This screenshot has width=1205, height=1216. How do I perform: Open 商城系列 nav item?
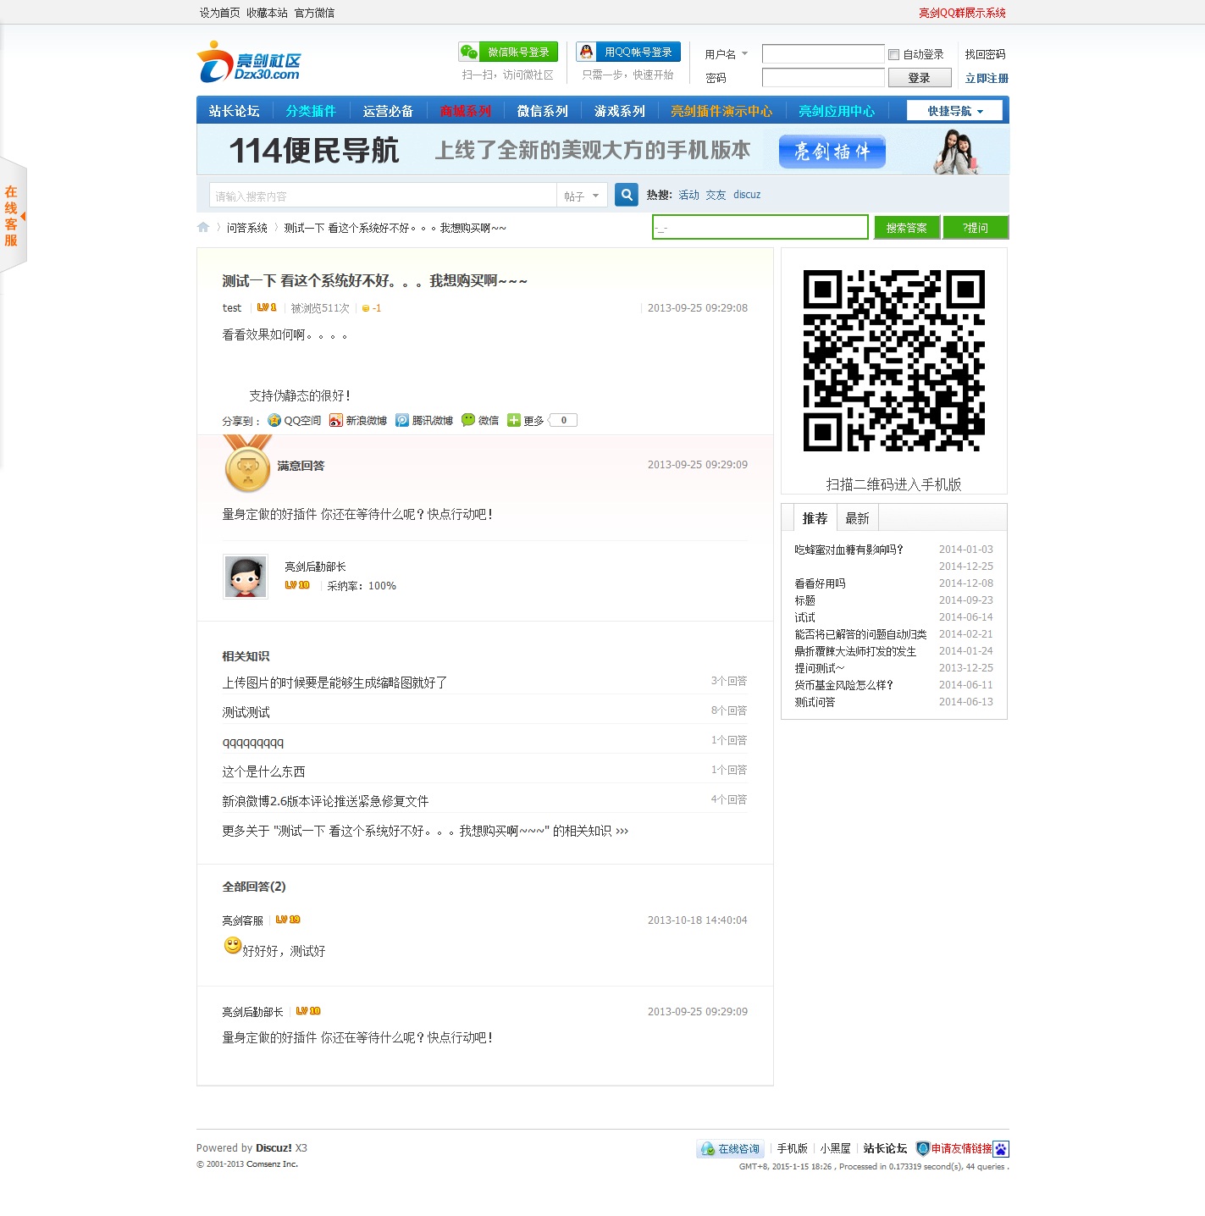click(466, 111)
